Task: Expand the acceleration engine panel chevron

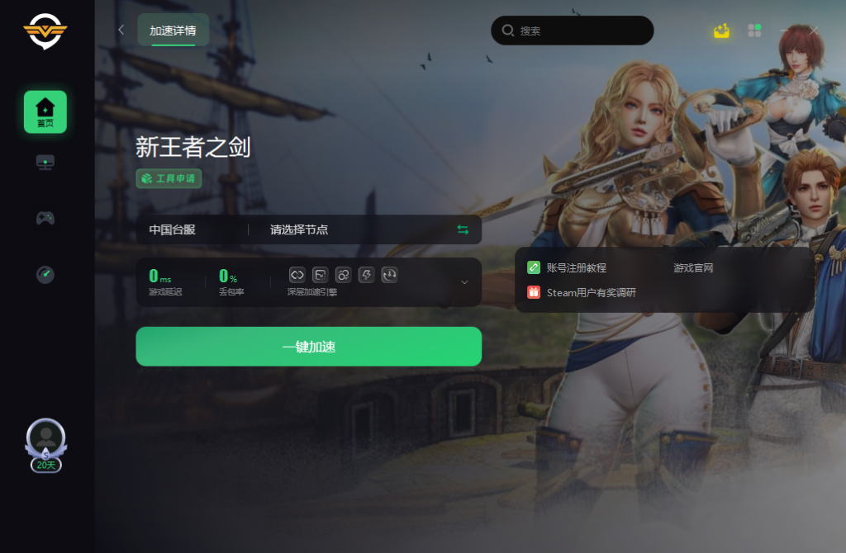Action: point(464,282)
